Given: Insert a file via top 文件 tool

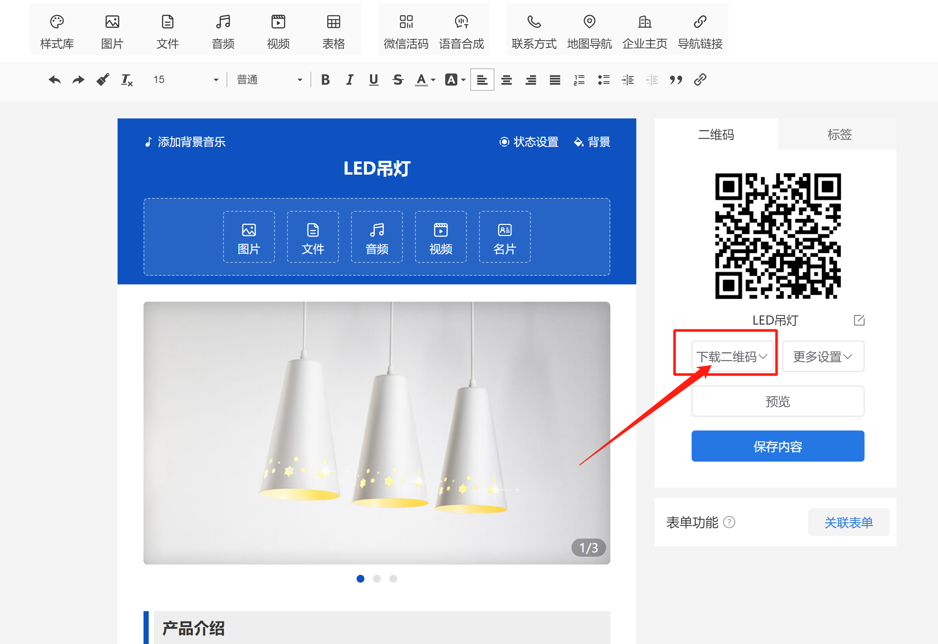Looking at the screenshot, I should coord(168,31).
